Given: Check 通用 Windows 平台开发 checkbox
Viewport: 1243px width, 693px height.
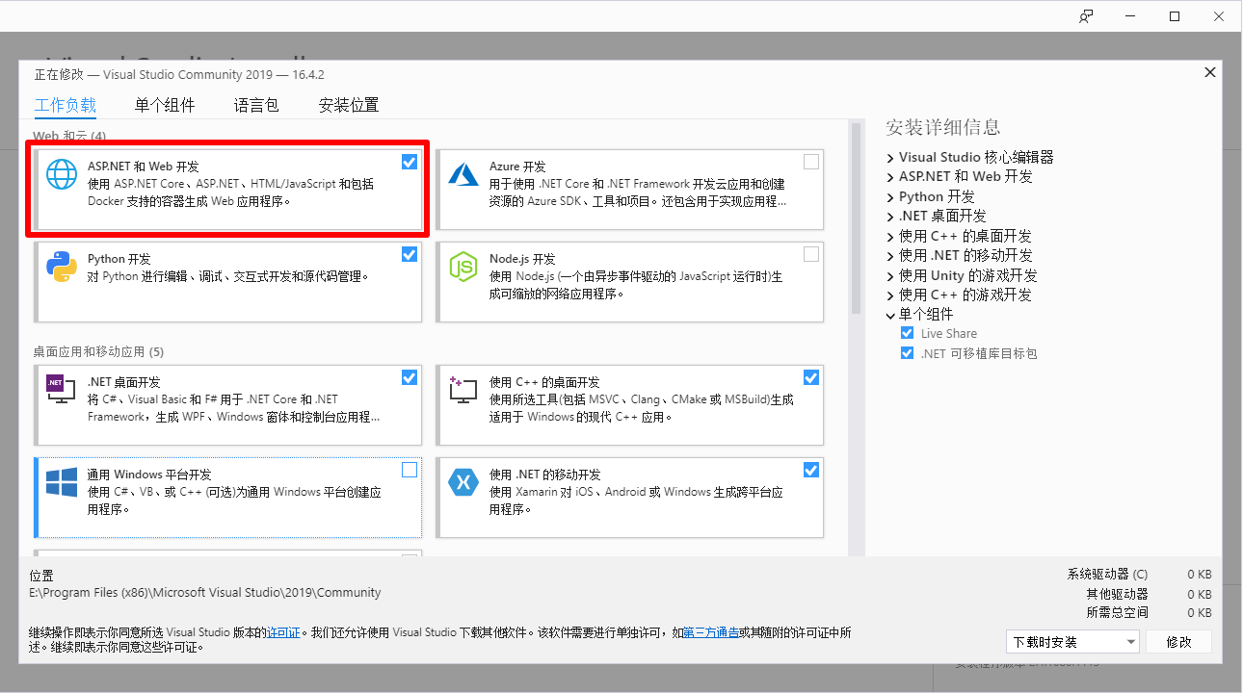Looking at the screenshot, I should coord(410,470).
